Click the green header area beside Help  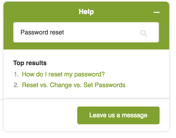(45, 12)
